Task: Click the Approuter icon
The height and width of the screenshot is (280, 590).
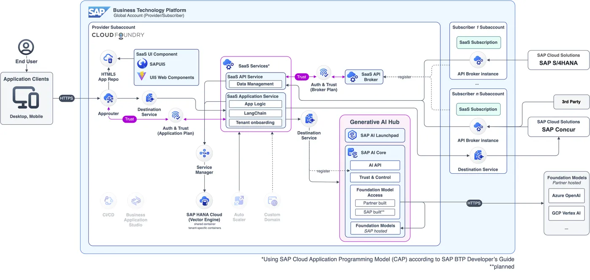Action: [109, 99]
